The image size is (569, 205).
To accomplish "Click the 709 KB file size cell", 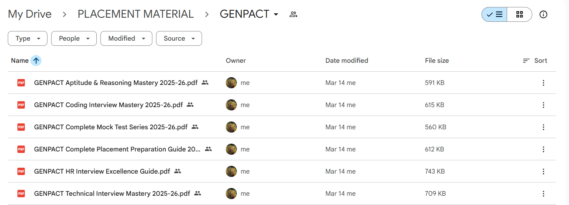I will coord(435,194).
